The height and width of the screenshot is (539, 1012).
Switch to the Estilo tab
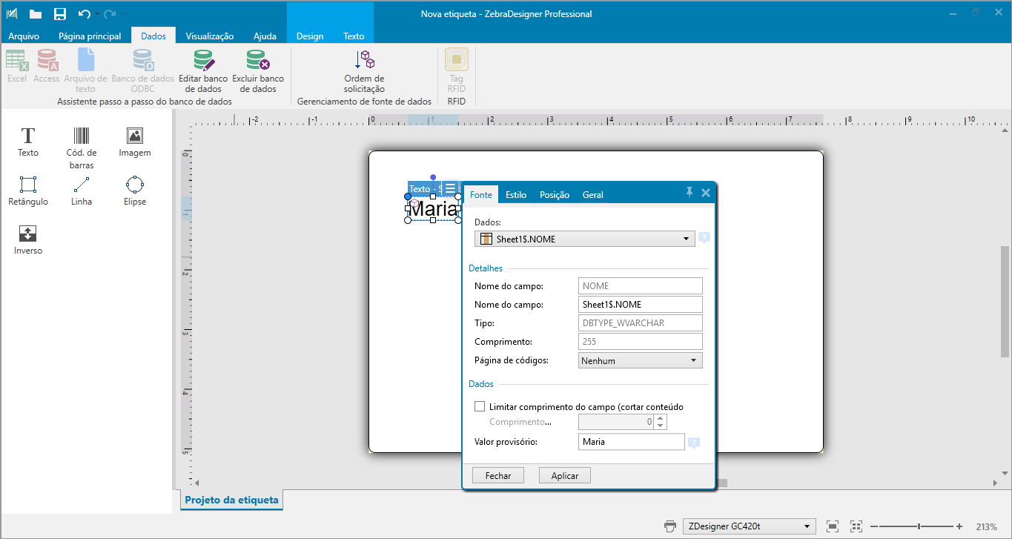(x=515, y=194)
